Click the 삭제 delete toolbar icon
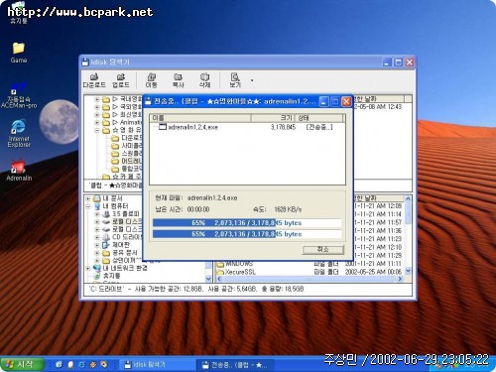Screen dimensions: 496x372 click(204, 80)
